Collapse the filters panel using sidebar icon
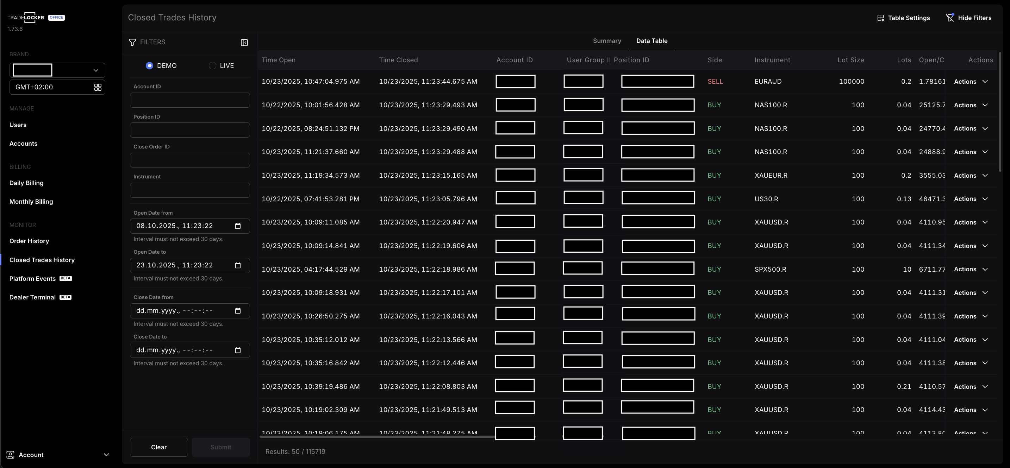This screenshot has width=1010, height=468. [x=244, y=42]
